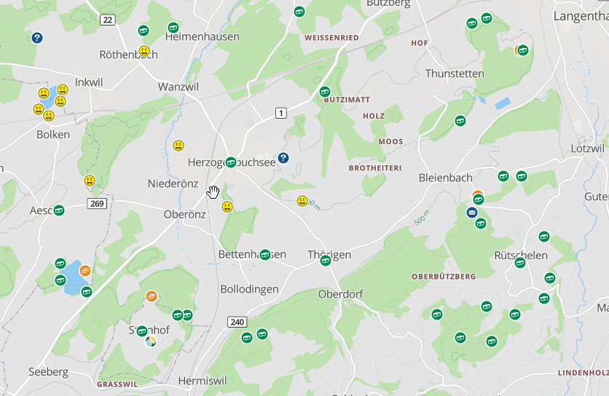Select the green cache on Herzogenbuchsee label

(x=231, y=162)
